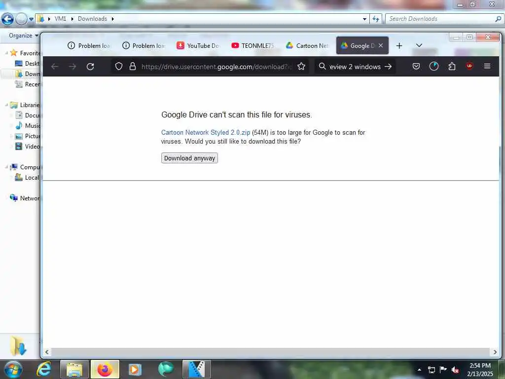This screenshot has height=379, width=505.
Task: Click muted volume tray icon
Action: (x=455, y=370)
